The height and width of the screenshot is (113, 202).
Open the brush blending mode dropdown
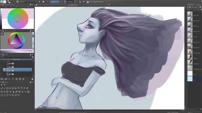click(x=28, y=2)
